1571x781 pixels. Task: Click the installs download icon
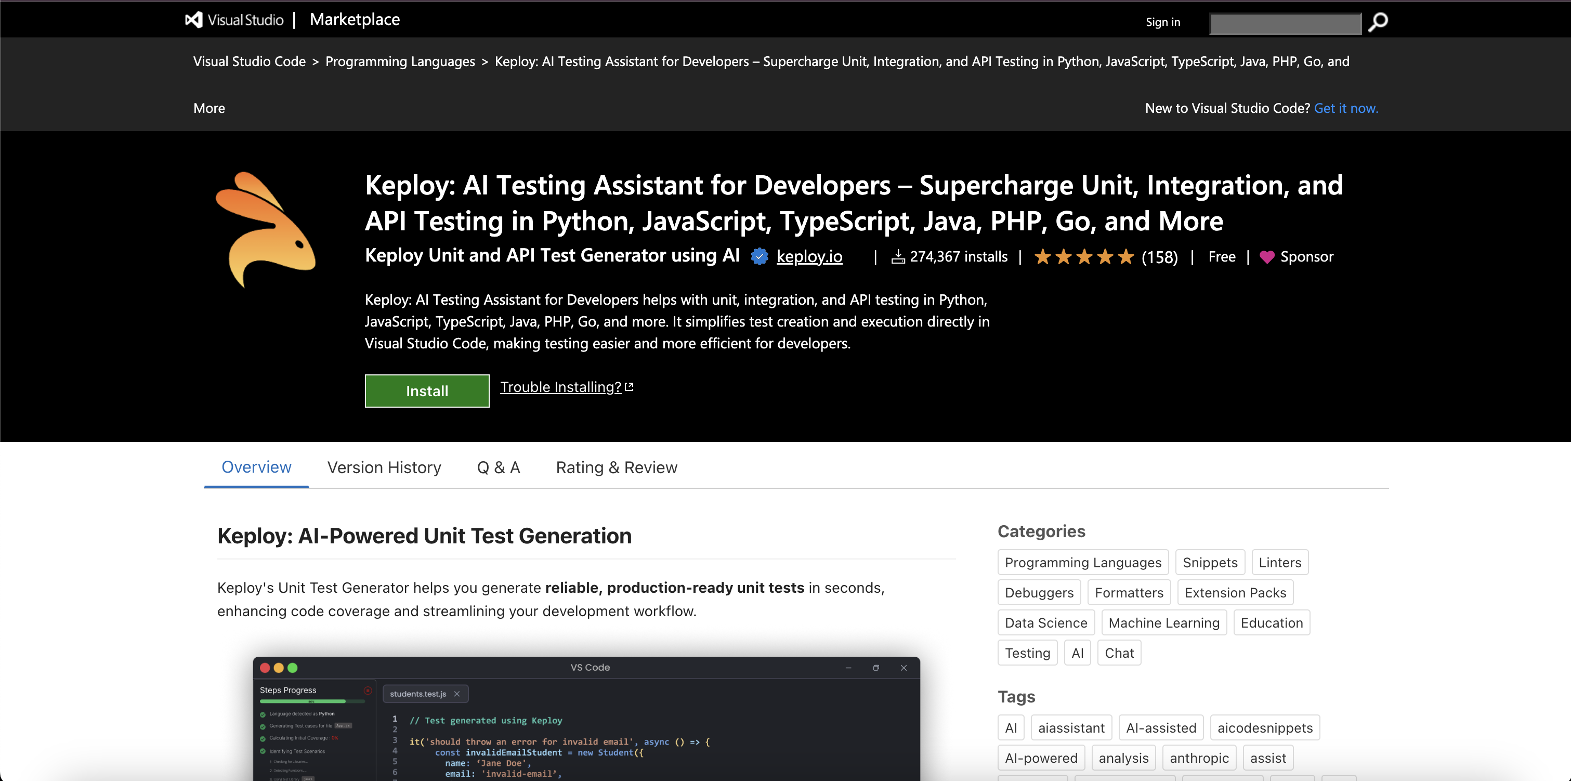[898, 257]
